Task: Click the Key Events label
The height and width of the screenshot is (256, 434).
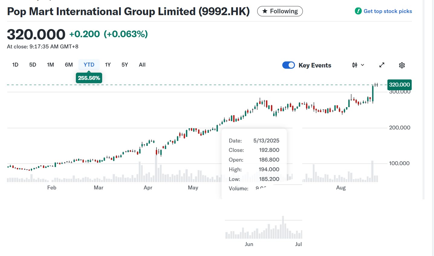Action: tap(315, 65)
